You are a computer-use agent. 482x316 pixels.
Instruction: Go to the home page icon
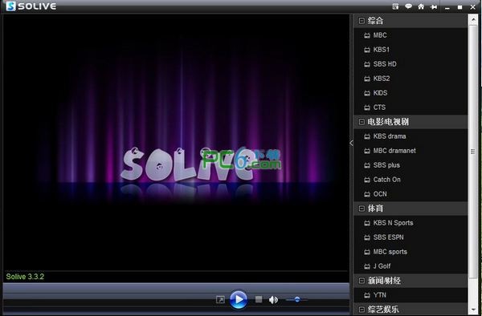click(421, 6)
